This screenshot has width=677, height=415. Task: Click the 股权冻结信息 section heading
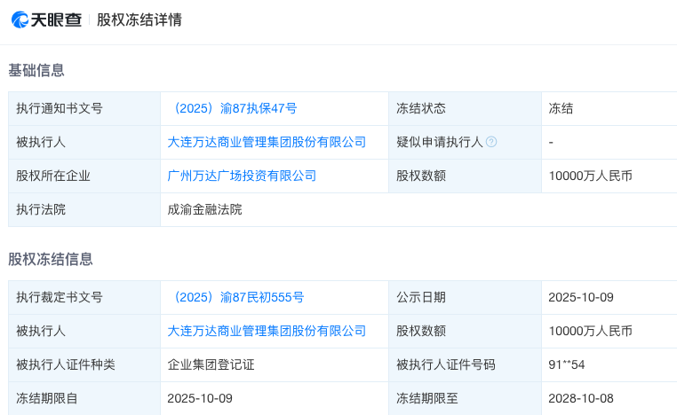point(51,259)
